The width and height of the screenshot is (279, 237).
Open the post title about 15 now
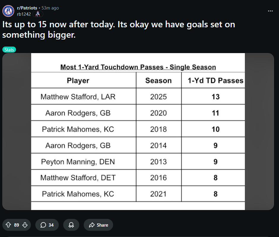click(119, 30)
